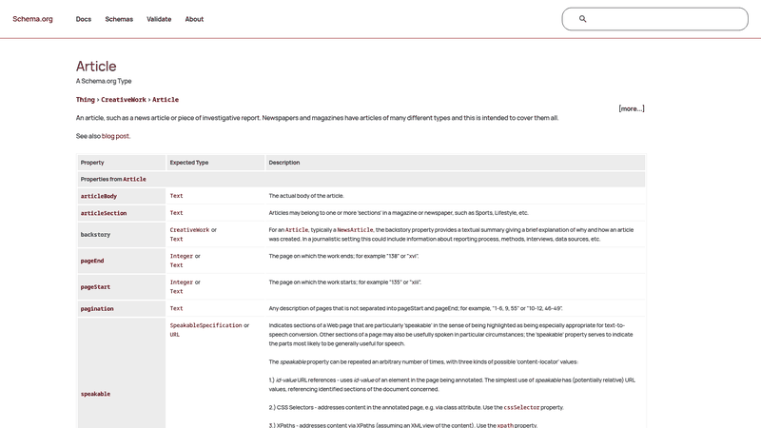Open the pageStart property

96,287
